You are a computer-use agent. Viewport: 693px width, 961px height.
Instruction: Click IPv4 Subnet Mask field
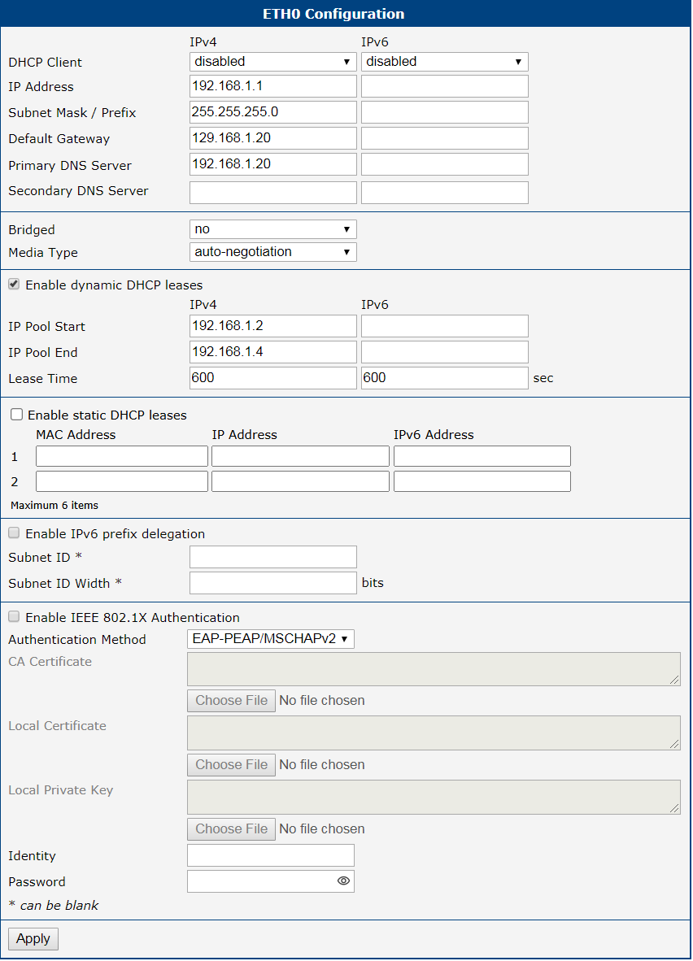(x=273, y=112)
